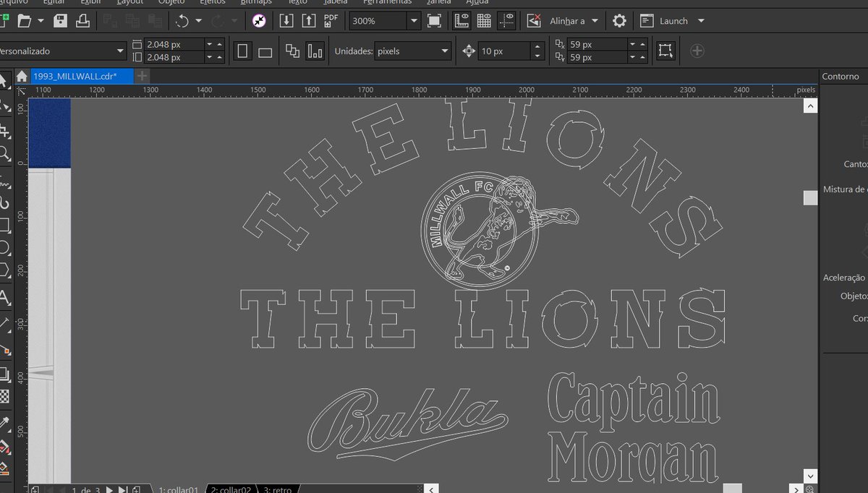Add new document tab with plus
The image size is (868, 493).
[x=142, y=76]
